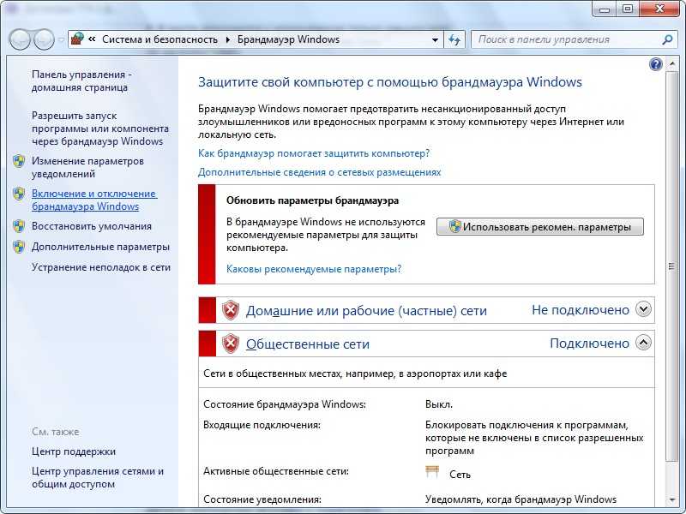Click the scrollbar down arrow

click(671, 500)
